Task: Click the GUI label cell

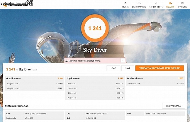Action: point(75,118)
